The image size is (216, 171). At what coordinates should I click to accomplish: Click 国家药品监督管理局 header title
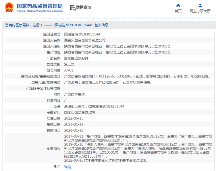click(40, 6)
